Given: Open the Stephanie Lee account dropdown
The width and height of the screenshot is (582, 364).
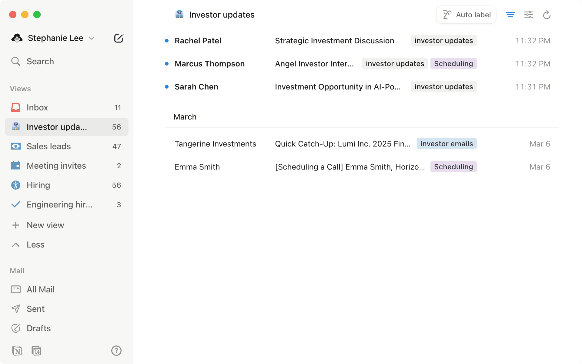Looking at the screenshot, I should [92, 38].
